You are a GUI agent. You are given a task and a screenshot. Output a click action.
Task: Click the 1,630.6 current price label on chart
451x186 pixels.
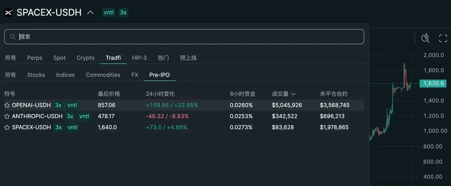pos(433,83)
